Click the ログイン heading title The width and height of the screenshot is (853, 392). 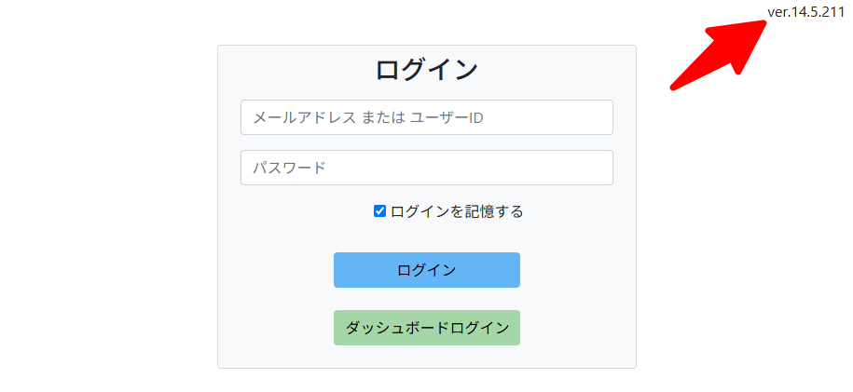point(426,70)
